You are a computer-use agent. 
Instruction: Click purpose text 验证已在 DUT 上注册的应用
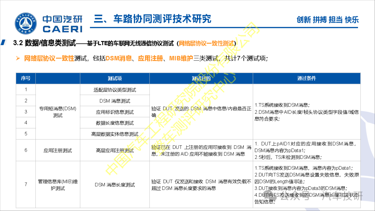[x=201, y=151]
